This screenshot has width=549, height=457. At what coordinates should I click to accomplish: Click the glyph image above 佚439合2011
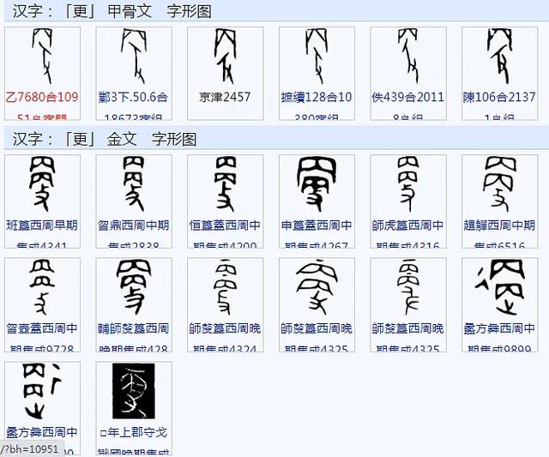(x=408, y=57)
